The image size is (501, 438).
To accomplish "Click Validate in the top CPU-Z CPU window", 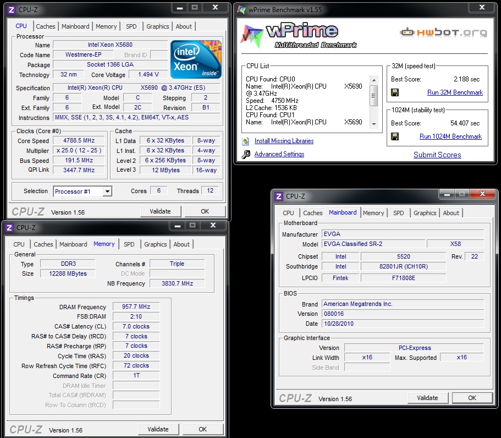I will 161,211.
